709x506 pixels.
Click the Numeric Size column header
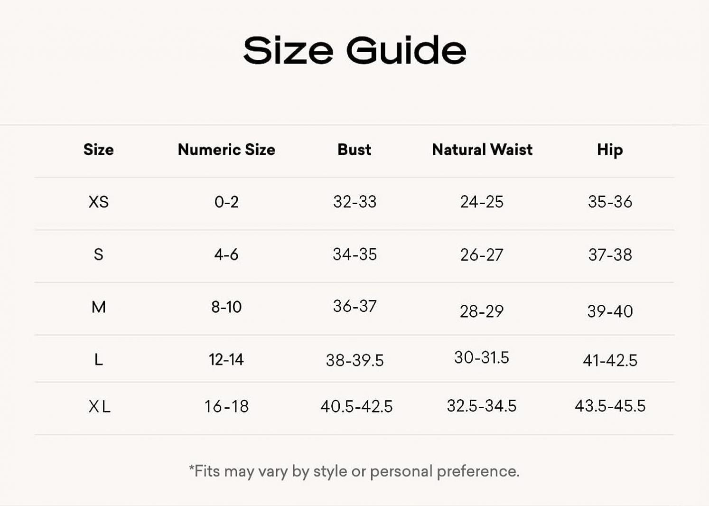pos(226,150)
